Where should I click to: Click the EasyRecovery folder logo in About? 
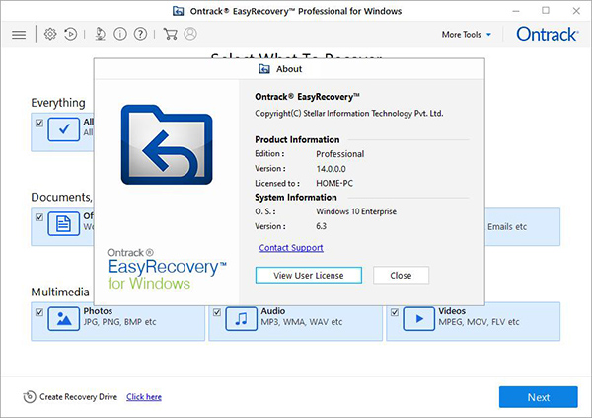pos(167,145)
